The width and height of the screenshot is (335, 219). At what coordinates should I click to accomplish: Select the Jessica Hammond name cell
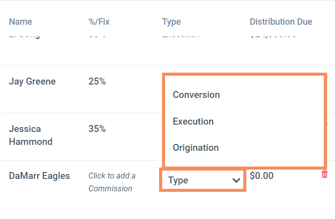point(32,135)
